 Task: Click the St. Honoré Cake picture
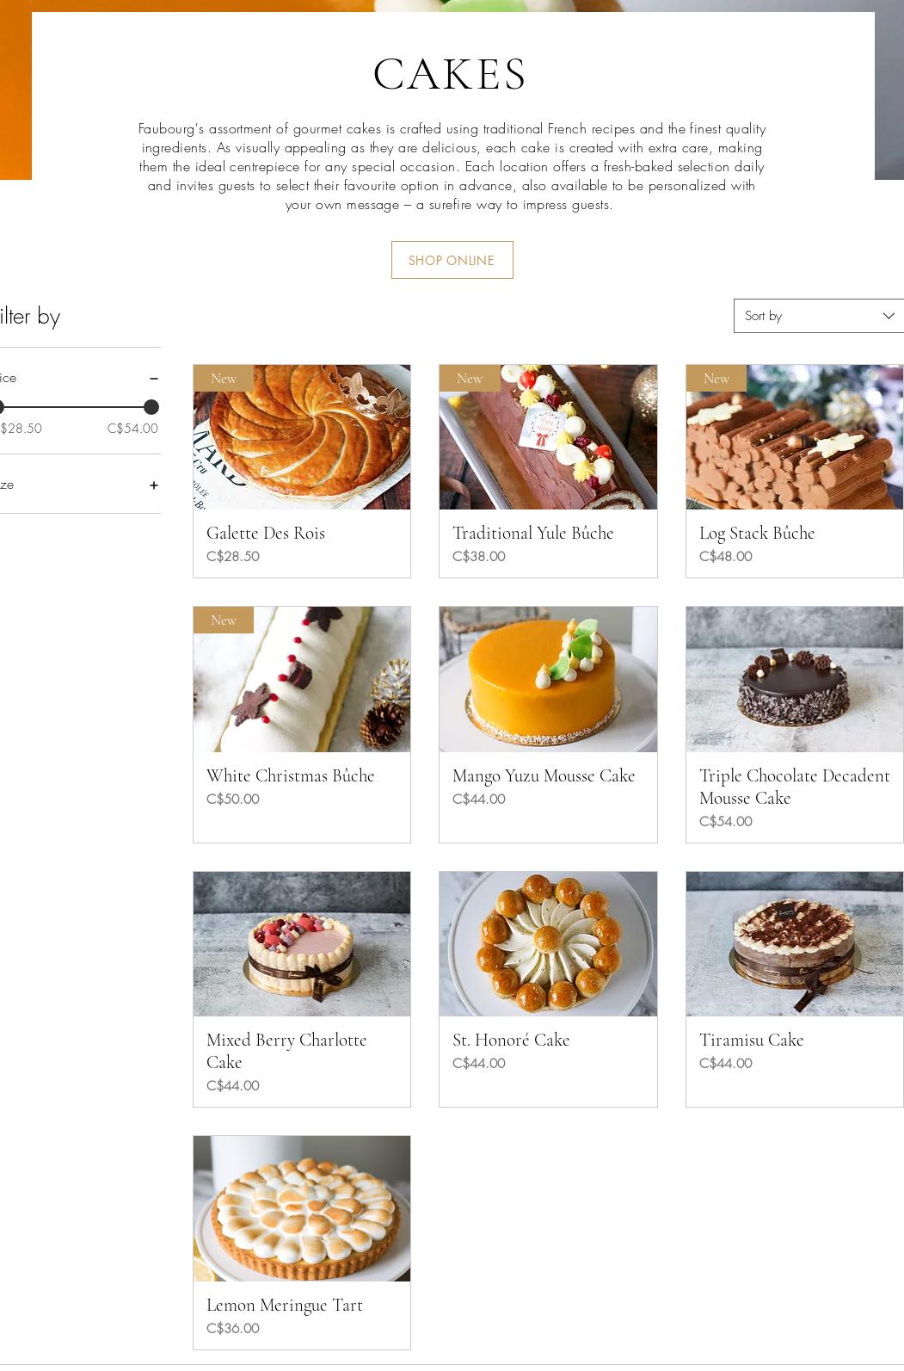pyautogui.click(x=548, y=944)
